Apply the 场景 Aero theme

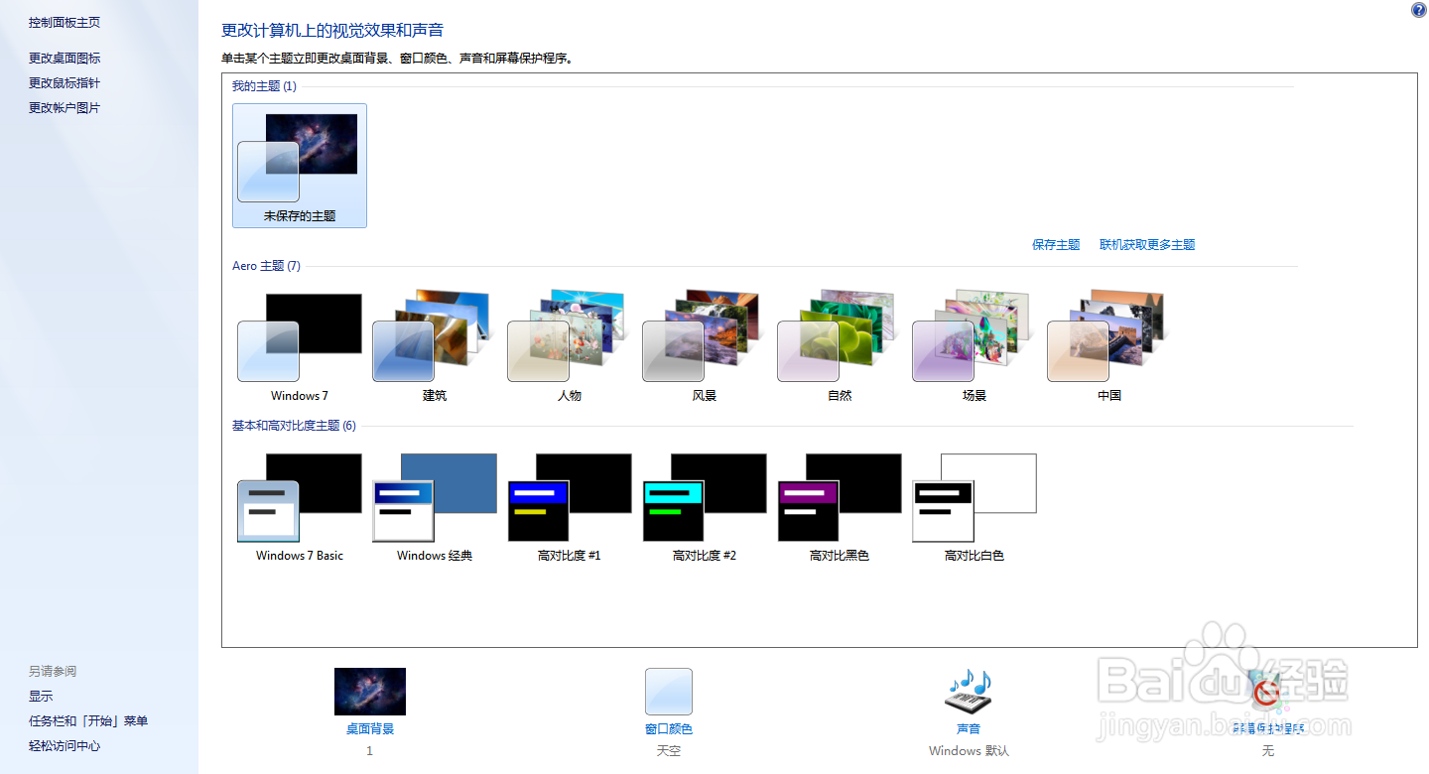tap(974, 346)
